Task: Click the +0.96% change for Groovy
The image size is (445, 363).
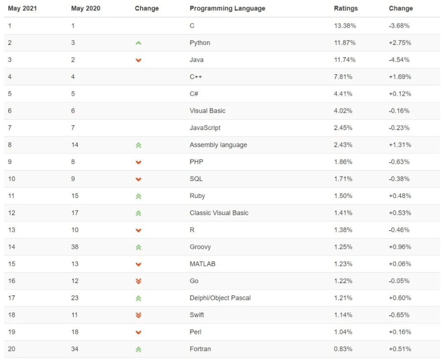Action: tap(400, 247)
